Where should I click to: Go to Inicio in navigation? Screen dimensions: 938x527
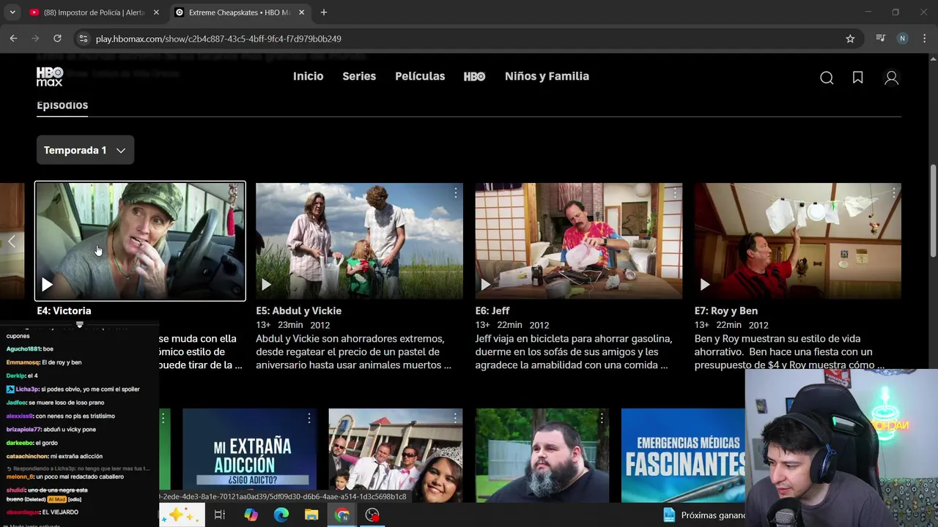click(x=308, y=76)
